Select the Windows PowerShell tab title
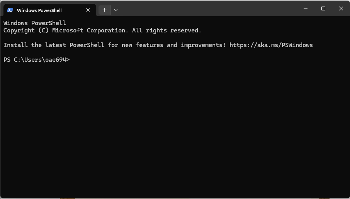The height and width of the screenshot is (199, 350). pos(39,10)
